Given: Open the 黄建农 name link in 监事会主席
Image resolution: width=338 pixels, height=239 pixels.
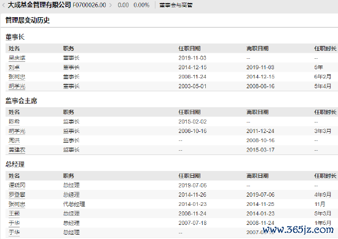Looking at the screenshot, I should coord(17,150).
